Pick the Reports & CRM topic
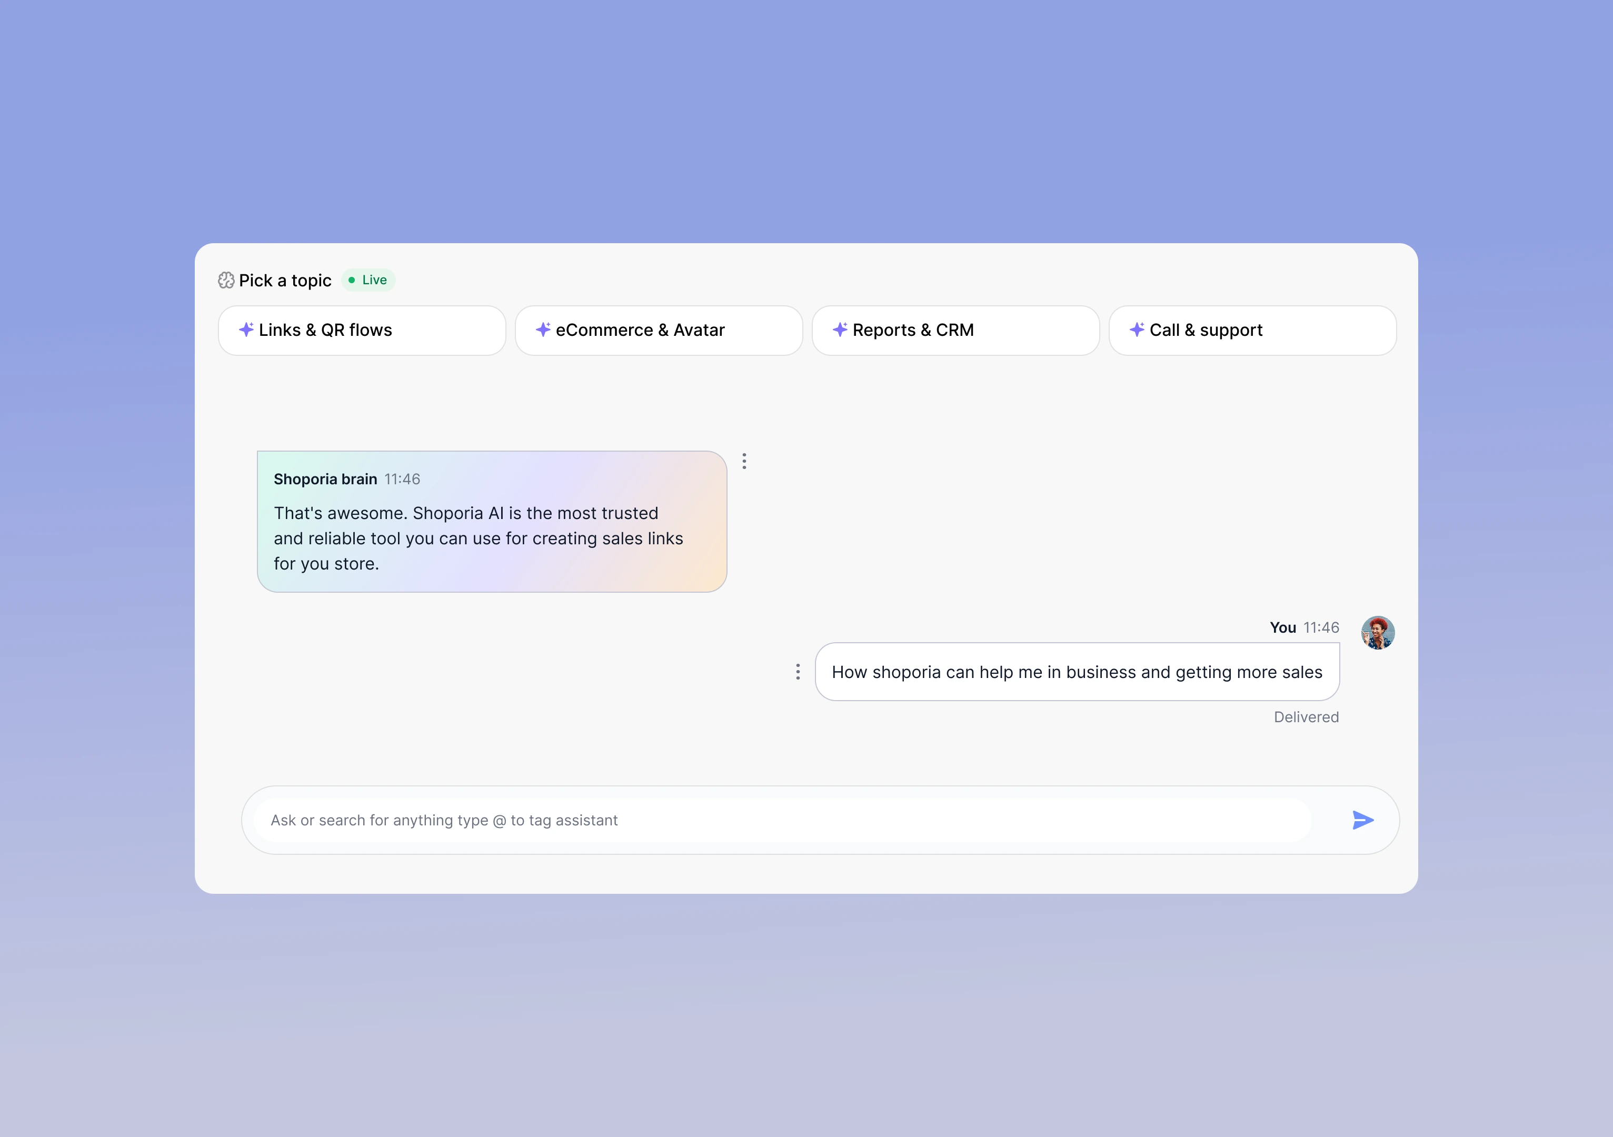This screenshot has width=1613, height=1137. coord(955,330)
